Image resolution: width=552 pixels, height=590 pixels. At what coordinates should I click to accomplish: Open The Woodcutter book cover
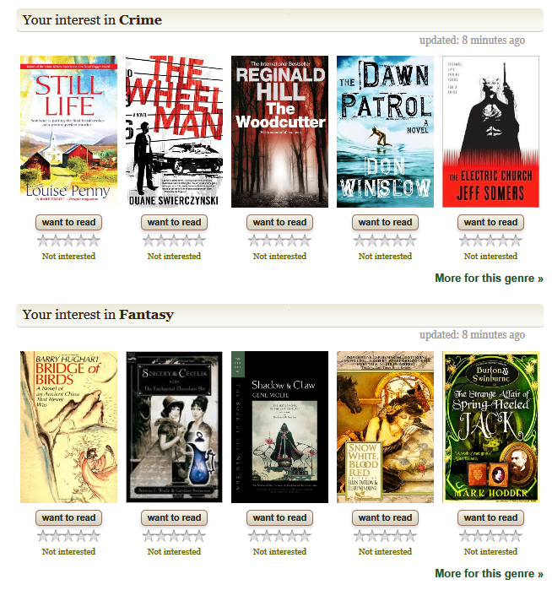pos(279,132)
